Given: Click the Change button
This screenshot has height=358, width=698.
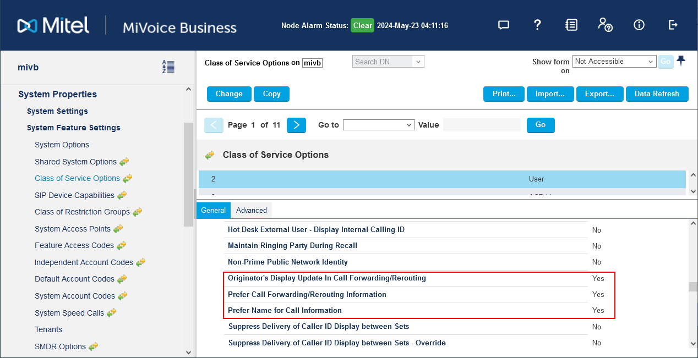Looking at the screenshot, I should [x=229, y=94].
